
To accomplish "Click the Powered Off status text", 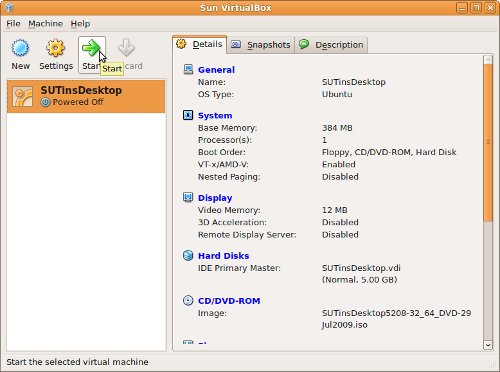I will [78, 102].
